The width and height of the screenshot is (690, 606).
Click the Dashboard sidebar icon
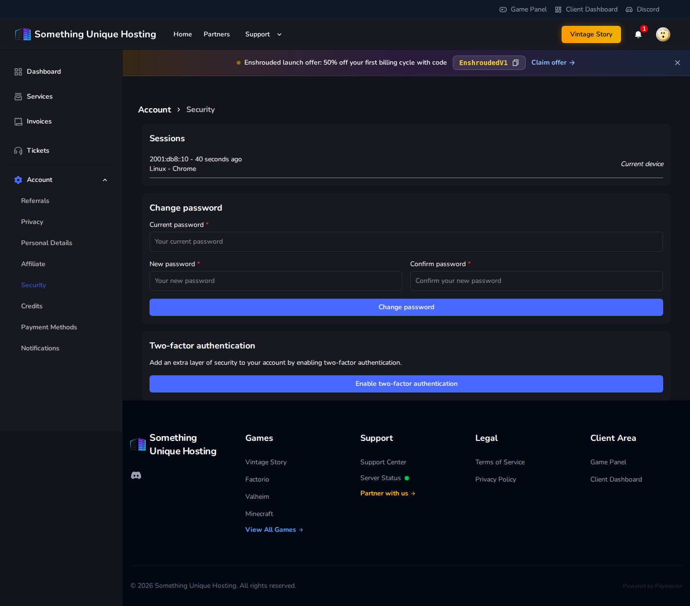18,72
